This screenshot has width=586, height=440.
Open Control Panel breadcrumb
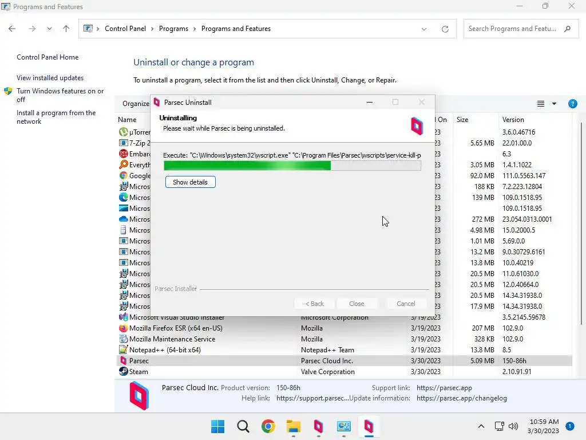(125, 29)
